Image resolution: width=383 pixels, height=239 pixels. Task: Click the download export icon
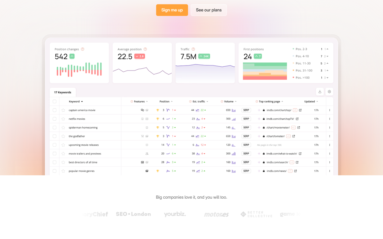320,92
